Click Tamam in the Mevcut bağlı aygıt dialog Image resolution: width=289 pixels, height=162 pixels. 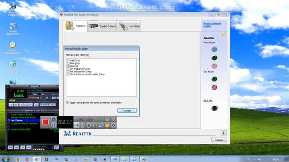(x=127, y=111)
